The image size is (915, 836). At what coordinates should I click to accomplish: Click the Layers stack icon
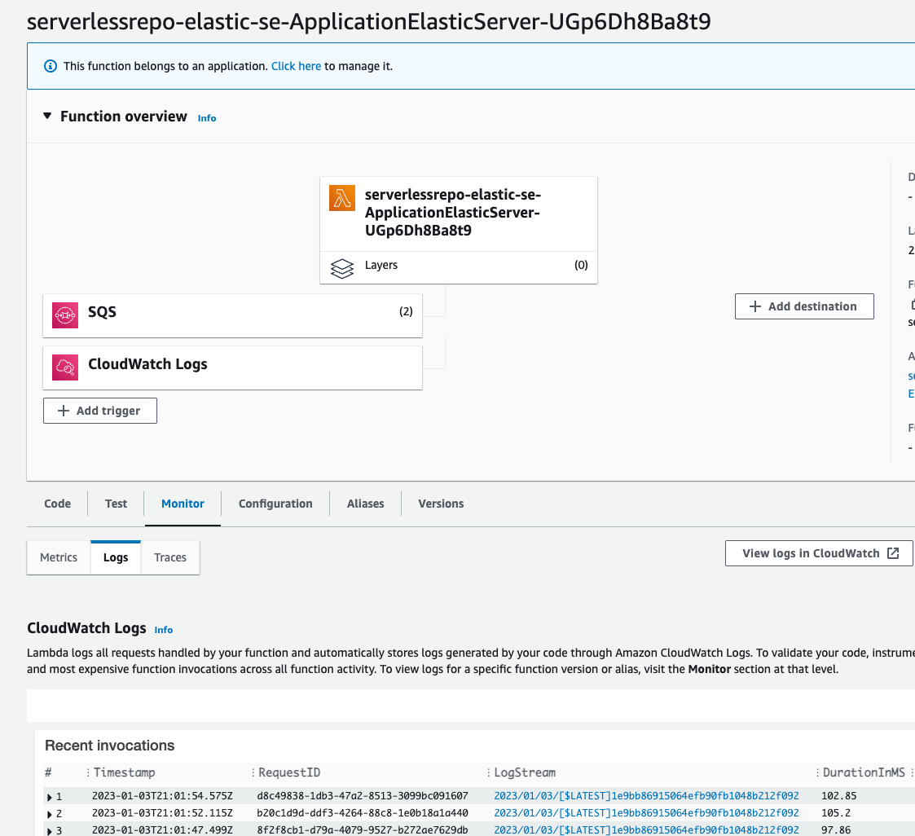[x=342, y=267]
